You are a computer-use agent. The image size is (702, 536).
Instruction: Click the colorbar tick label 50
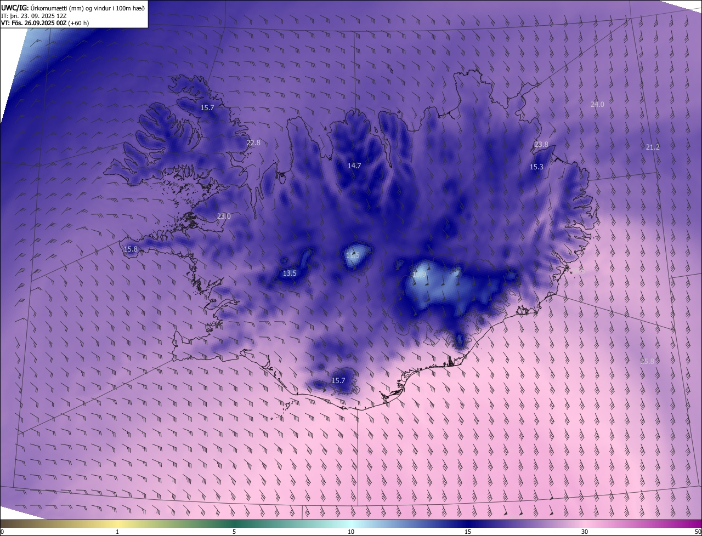(698, 532)
